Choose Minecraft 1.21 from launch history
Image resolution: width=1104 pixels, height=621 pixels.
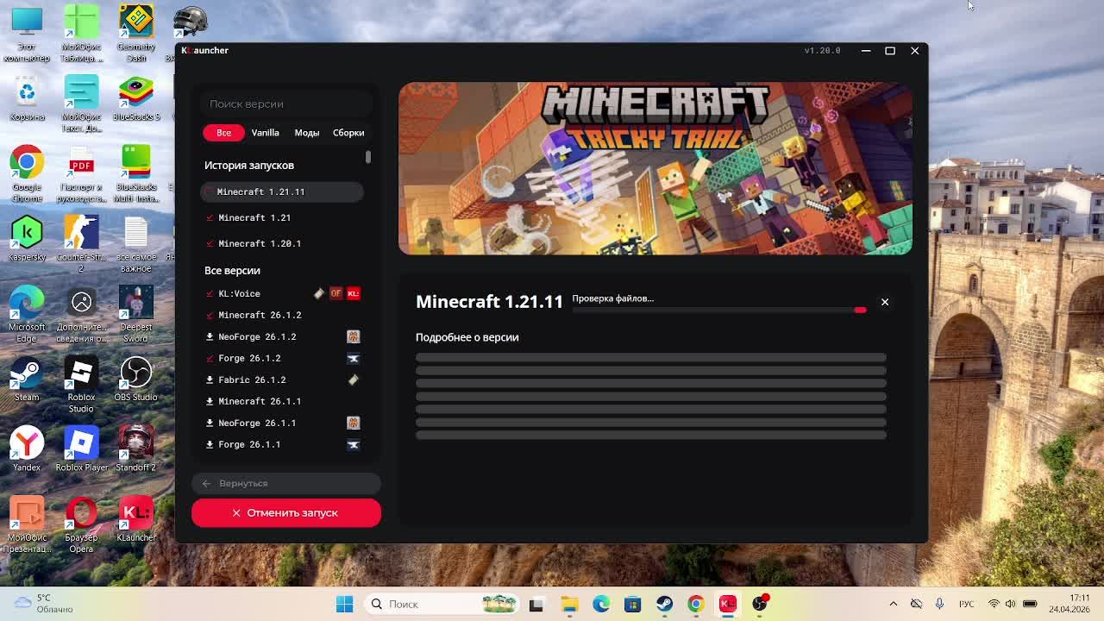click(x=282, y=217)
